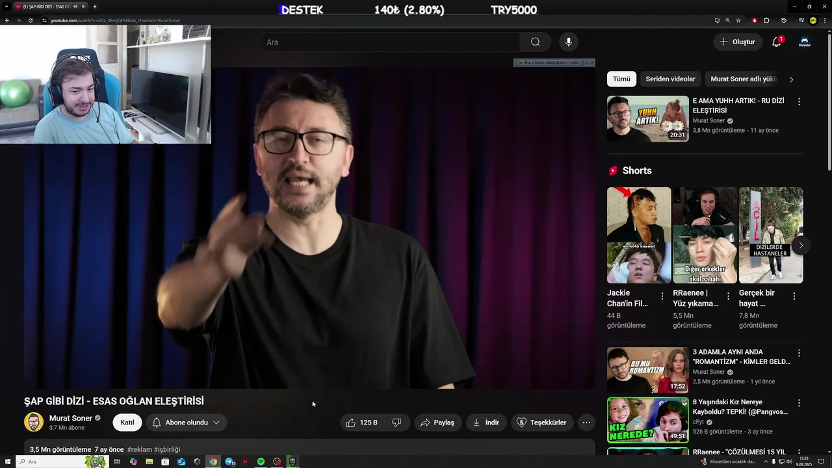Open E AMA YUHH ARTIK video thumbnail
The width and height of the screenshot is (832, 468).
pyautogui.click(x=647, y=119)
